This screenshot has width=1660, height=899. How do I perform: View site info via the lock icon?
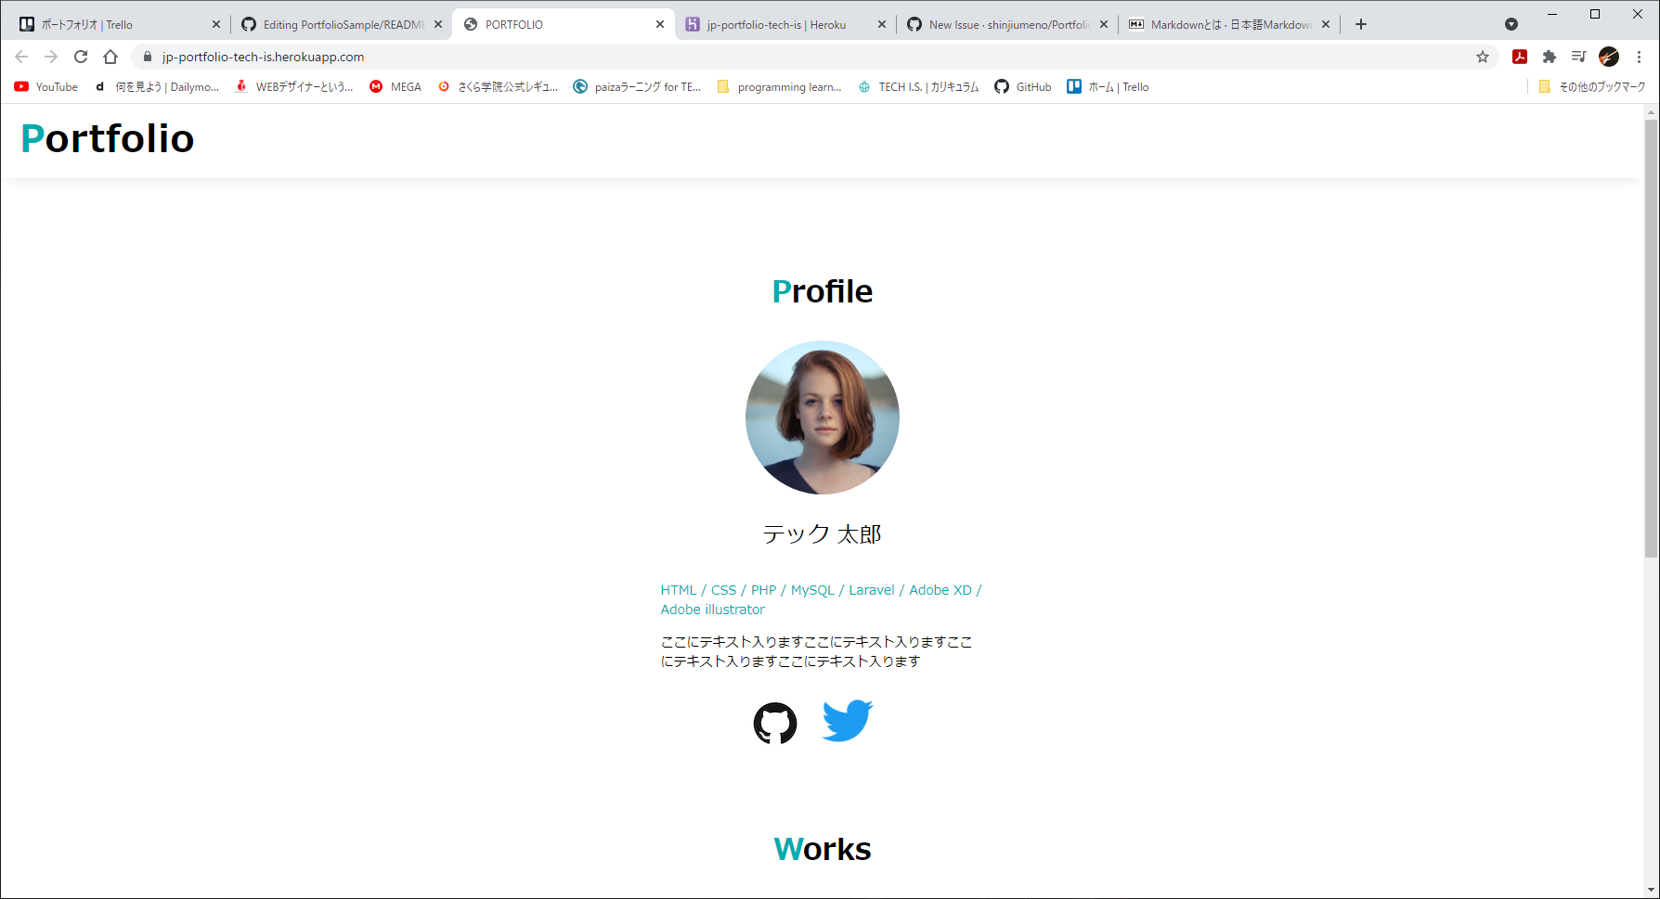(x=148, y=57)
